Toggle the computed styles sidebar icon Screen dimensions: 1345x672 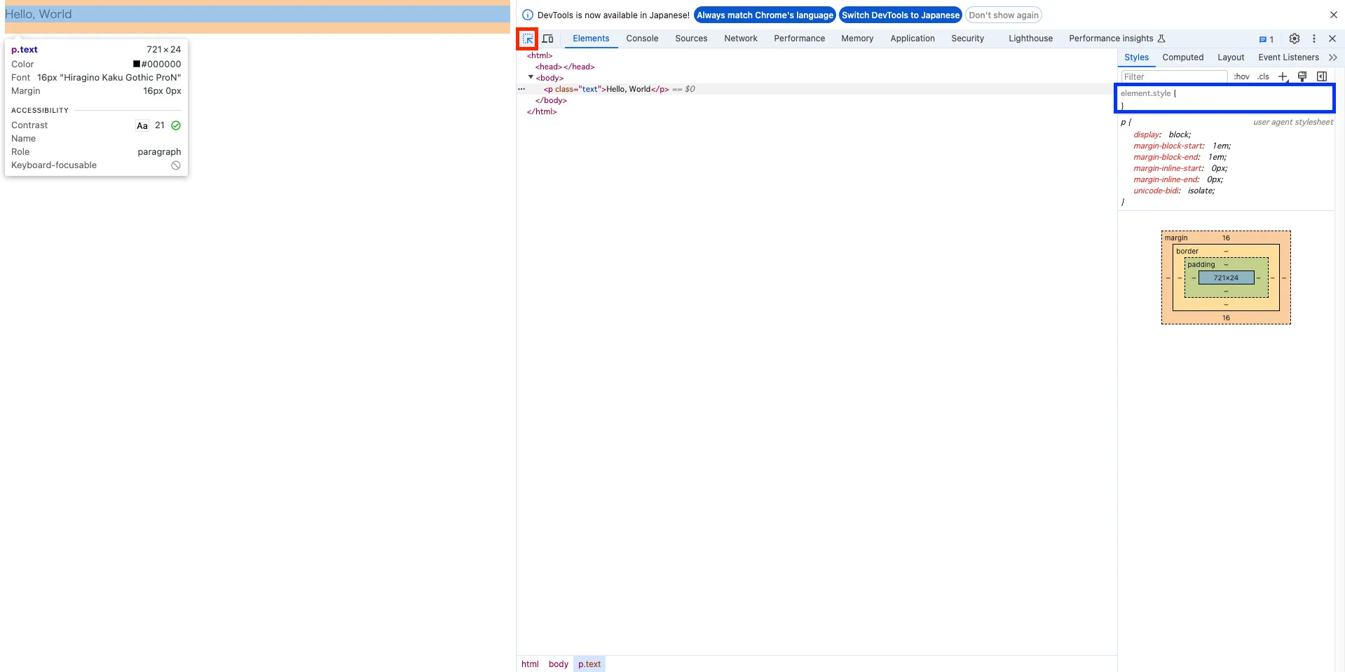point(1322,76)
